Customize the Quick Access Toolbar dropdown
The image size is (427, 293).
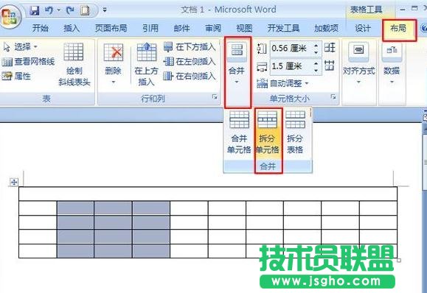105,10
